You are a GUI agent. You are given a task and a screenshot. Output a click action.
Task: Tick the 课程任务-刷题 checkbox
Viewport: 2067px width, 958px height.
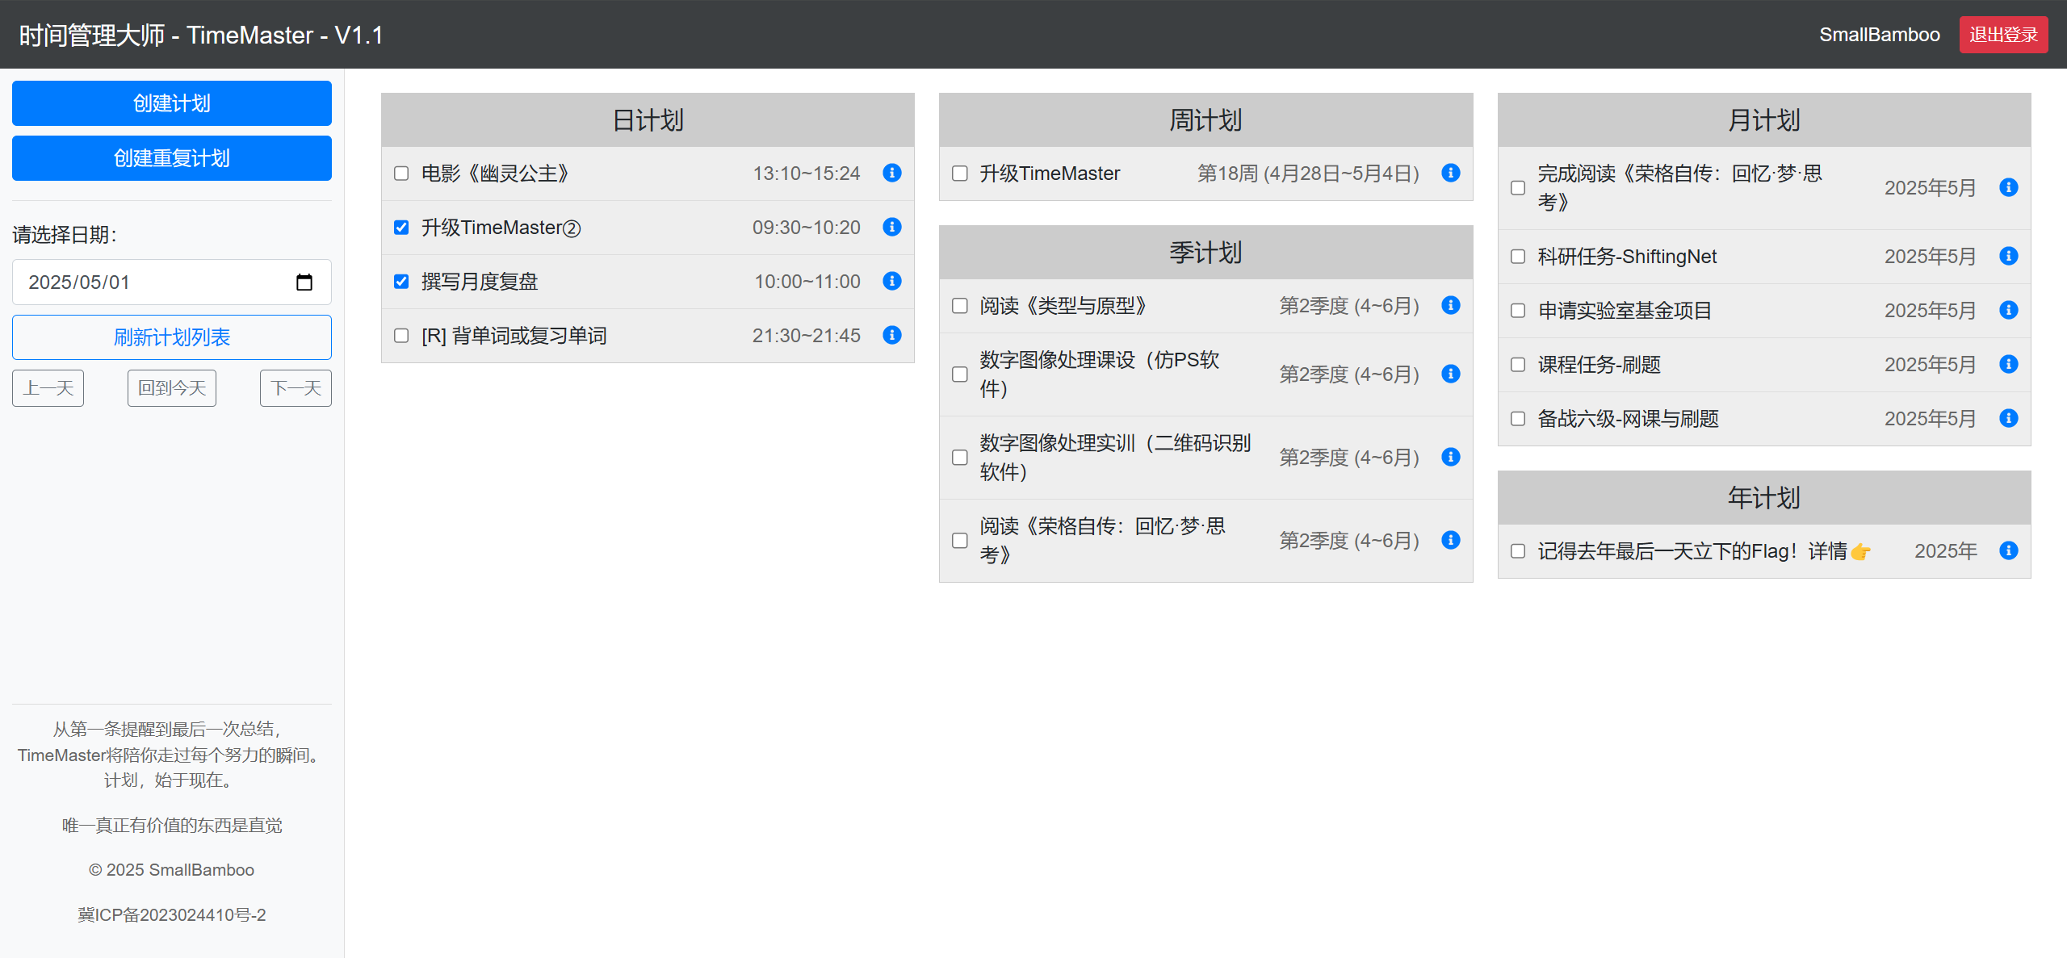(x=1518, y=365)
